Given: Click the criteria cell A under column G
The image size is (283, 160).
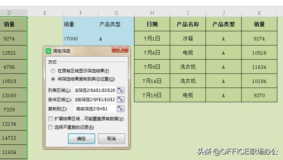Looking at the screenshot, I should (x=116, y=39).
